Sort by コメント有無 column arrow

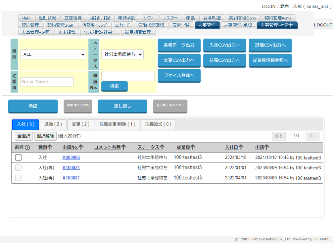(123, 148)
